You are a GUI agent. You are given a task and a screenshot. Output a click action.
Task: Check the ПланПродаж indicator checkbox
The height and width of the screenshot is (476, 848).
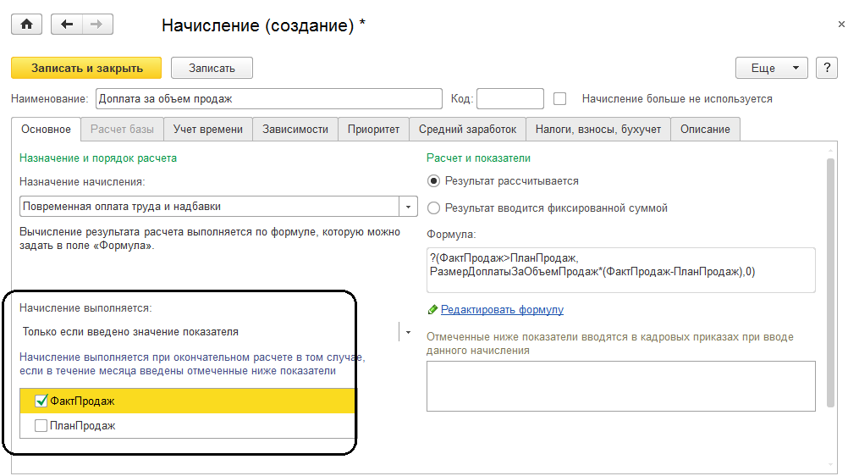[x=41, y=426]
